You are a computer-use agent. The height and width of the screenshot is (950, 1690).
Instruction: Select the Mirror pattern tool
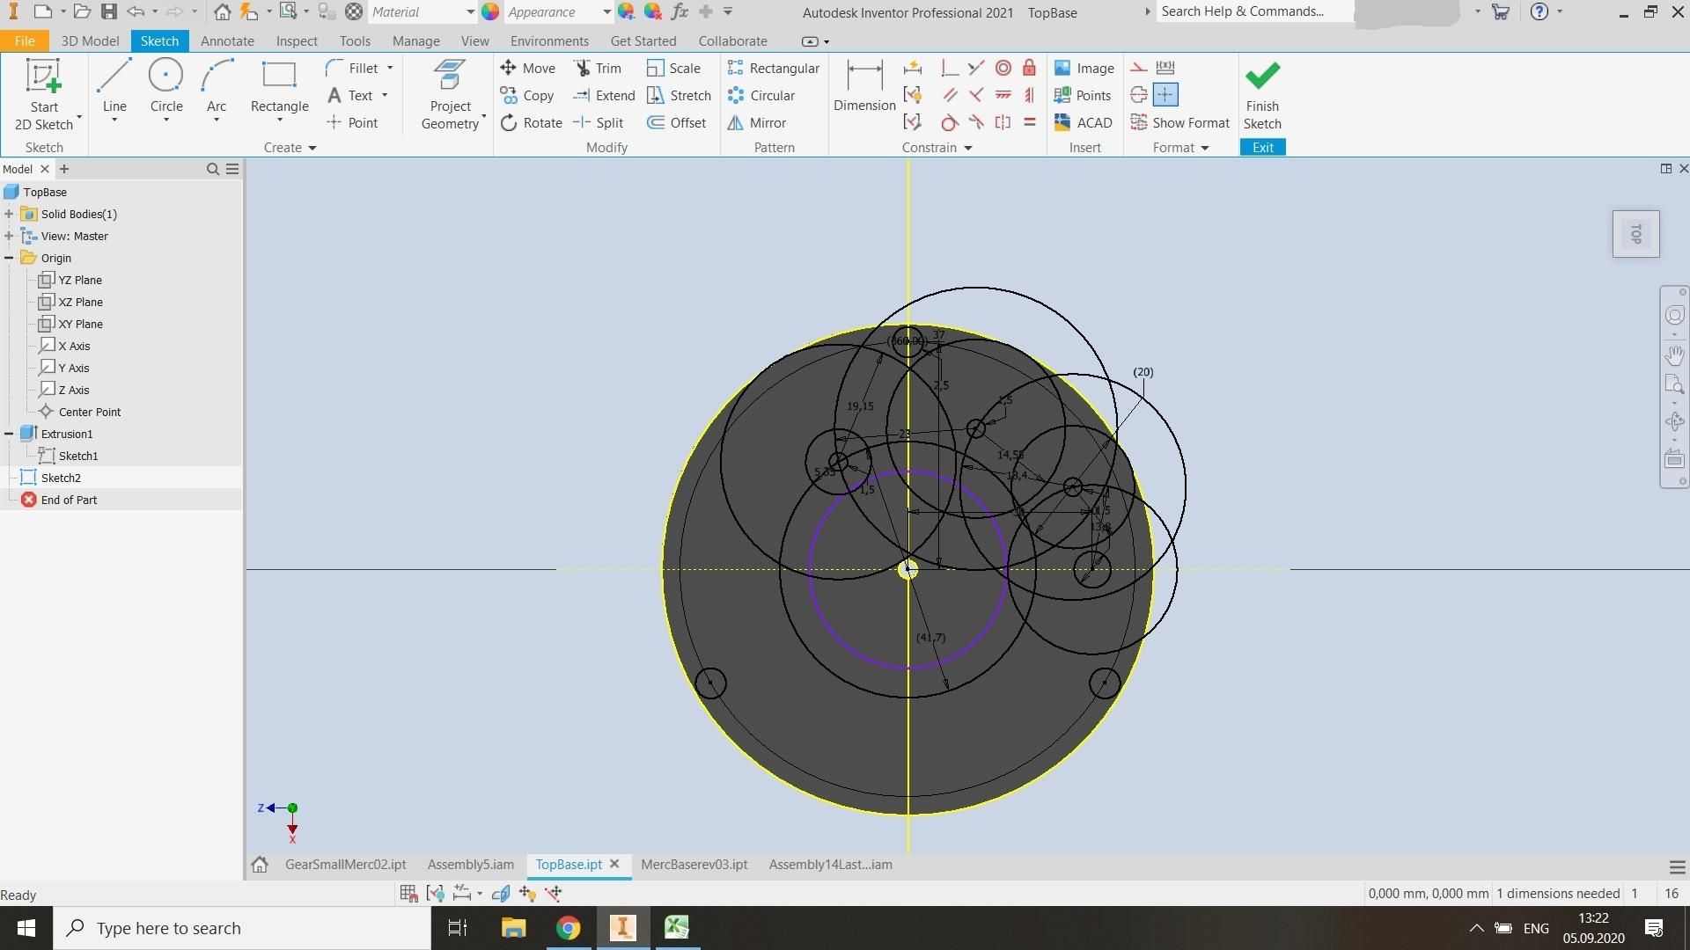(758, 122)
